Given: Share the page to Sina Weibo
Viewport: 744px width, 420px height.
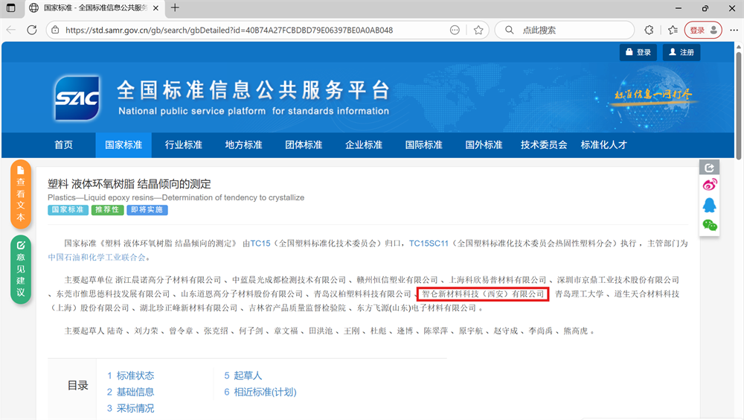Looking at the screenshot, I should [x=710, y=185].
